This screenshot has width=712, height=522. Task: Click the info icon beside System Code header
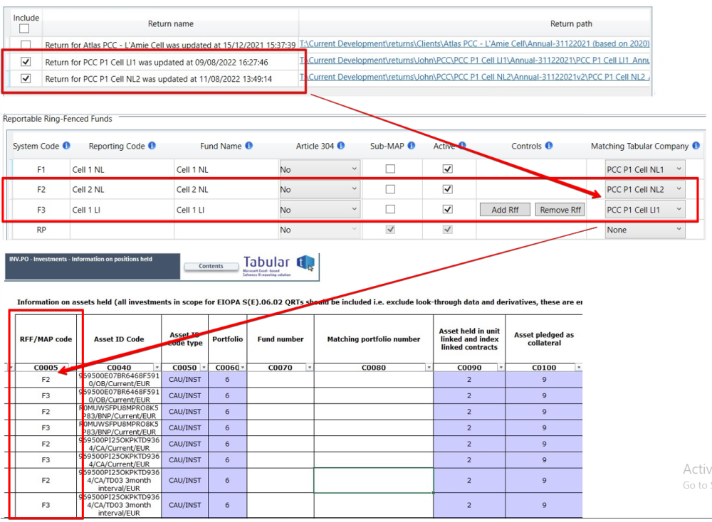tap(65, 145)
